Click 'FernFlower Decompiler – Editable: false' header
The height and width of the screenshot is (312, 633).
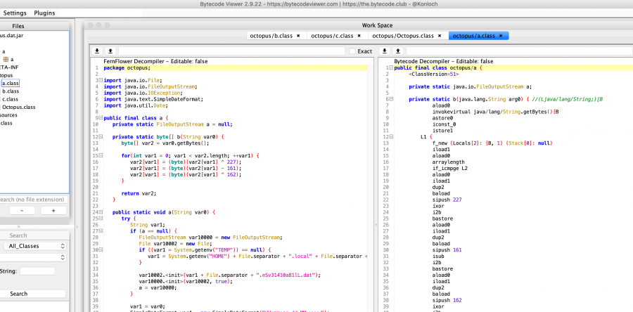pos(155,61)
